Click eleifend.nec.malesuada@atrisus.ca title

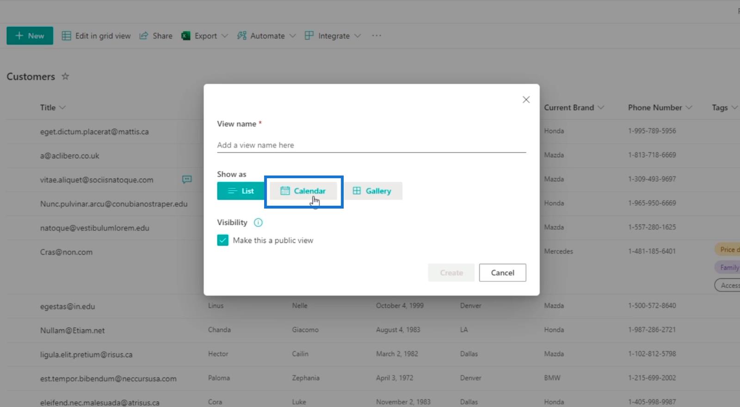(x=99, y=403)
